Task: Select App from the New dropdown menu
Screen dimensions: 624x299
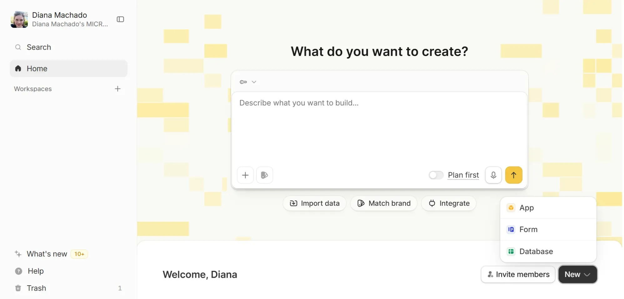Action: (x=548, y=208)
